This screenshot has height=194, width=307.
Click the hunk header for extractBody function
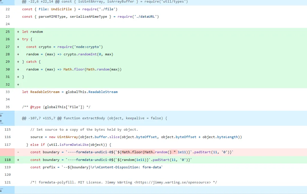[x=94, y=118]
